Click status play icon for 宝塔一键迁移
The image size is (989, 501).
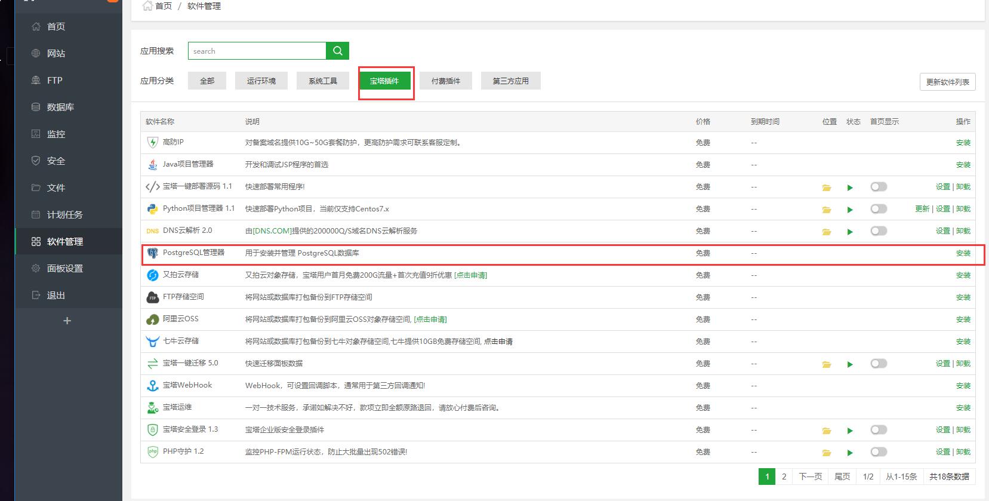[850, 364]
